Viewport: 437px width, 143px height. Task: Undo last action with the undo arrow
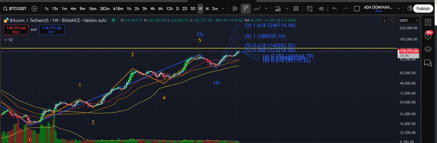click(x=335, y=9)
